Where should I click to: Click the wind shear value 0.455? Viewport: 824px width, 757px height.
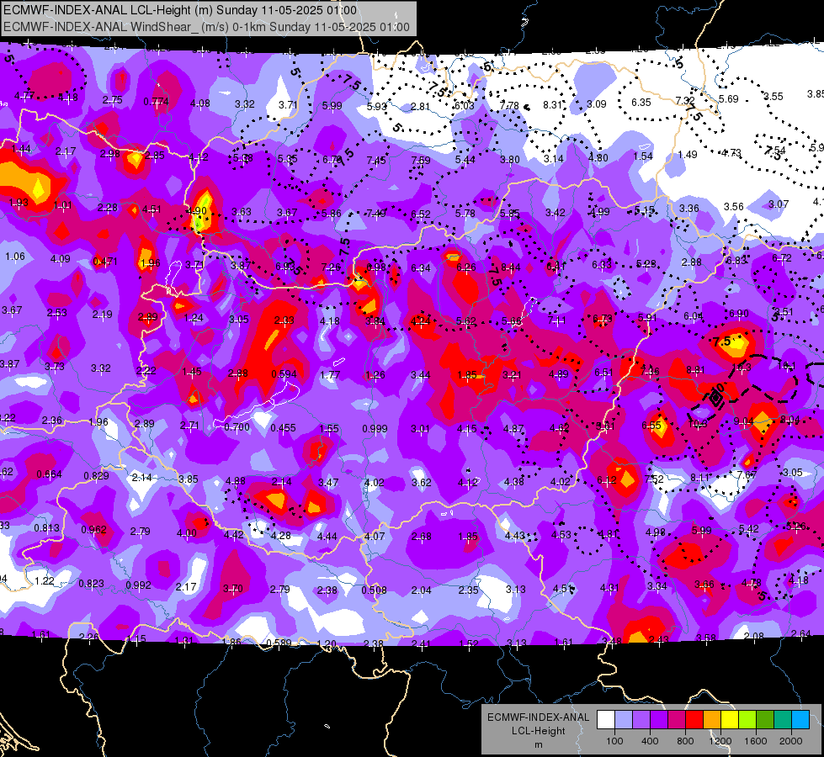click(x=284, y=428)
